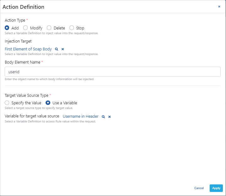Close the Action Definition dialog

click(219, 7)
